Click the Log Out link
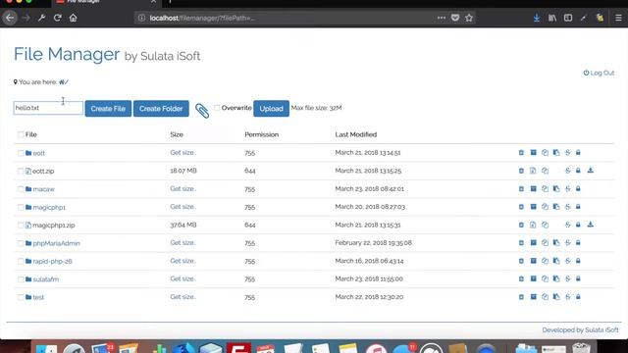 599,73
